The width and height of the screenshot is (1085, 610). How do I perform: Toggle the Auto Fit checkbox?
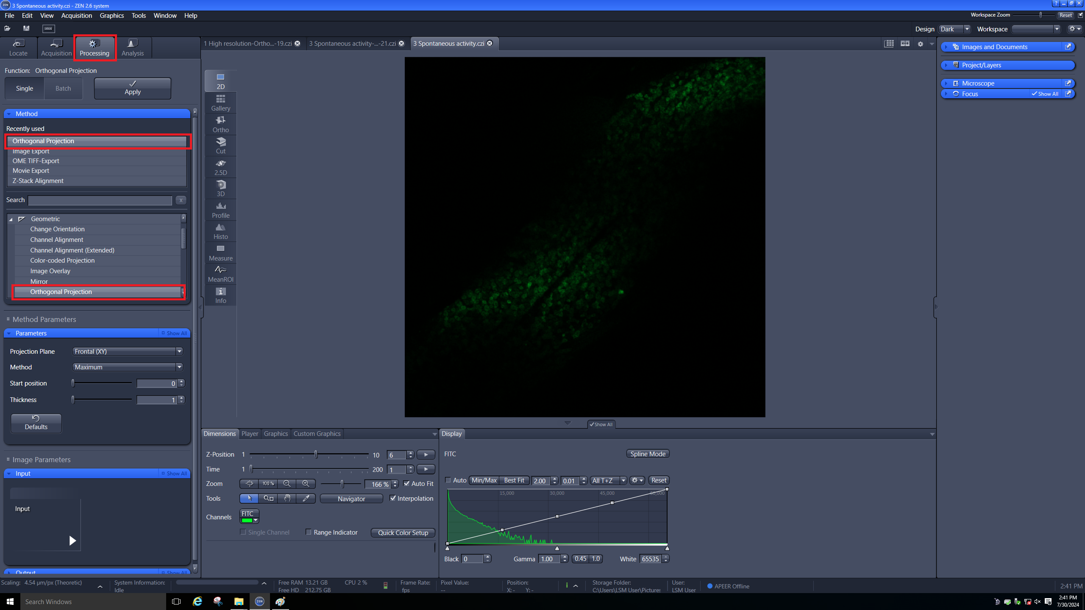[x=406, y=483]
